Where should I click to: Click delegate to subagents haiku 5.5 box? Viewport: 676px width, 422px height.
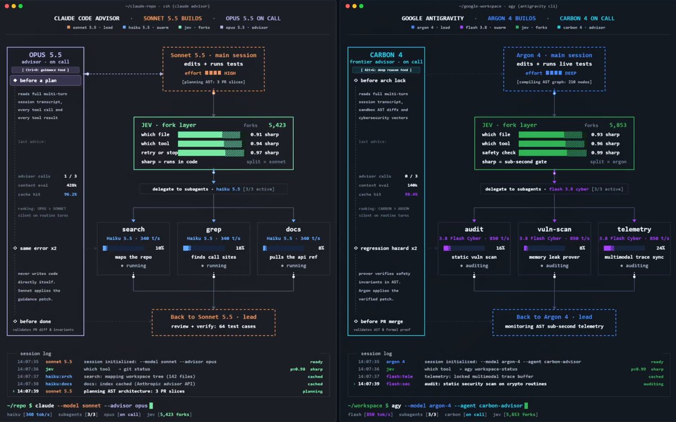214,189
